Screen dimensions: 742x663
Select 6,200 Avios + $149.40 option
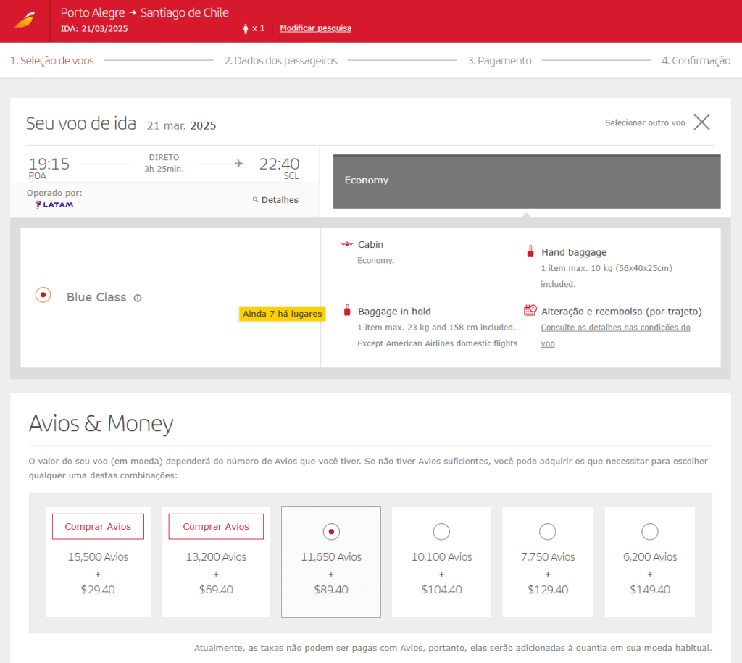click(x=650, y=532)
